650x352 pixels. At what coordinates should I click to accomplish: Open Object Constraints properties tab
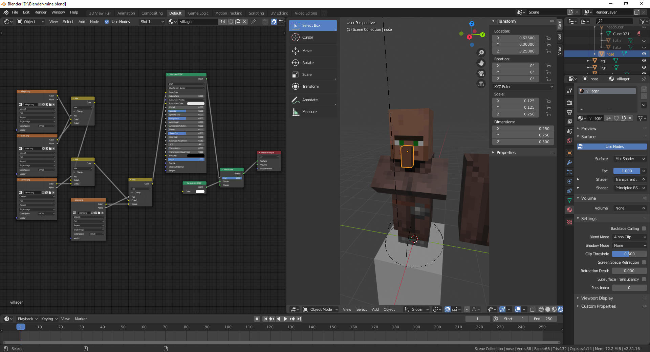click(x=569, y=191)
